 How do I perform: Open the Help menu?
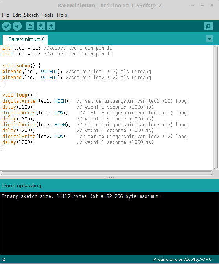tap(62, 15)
